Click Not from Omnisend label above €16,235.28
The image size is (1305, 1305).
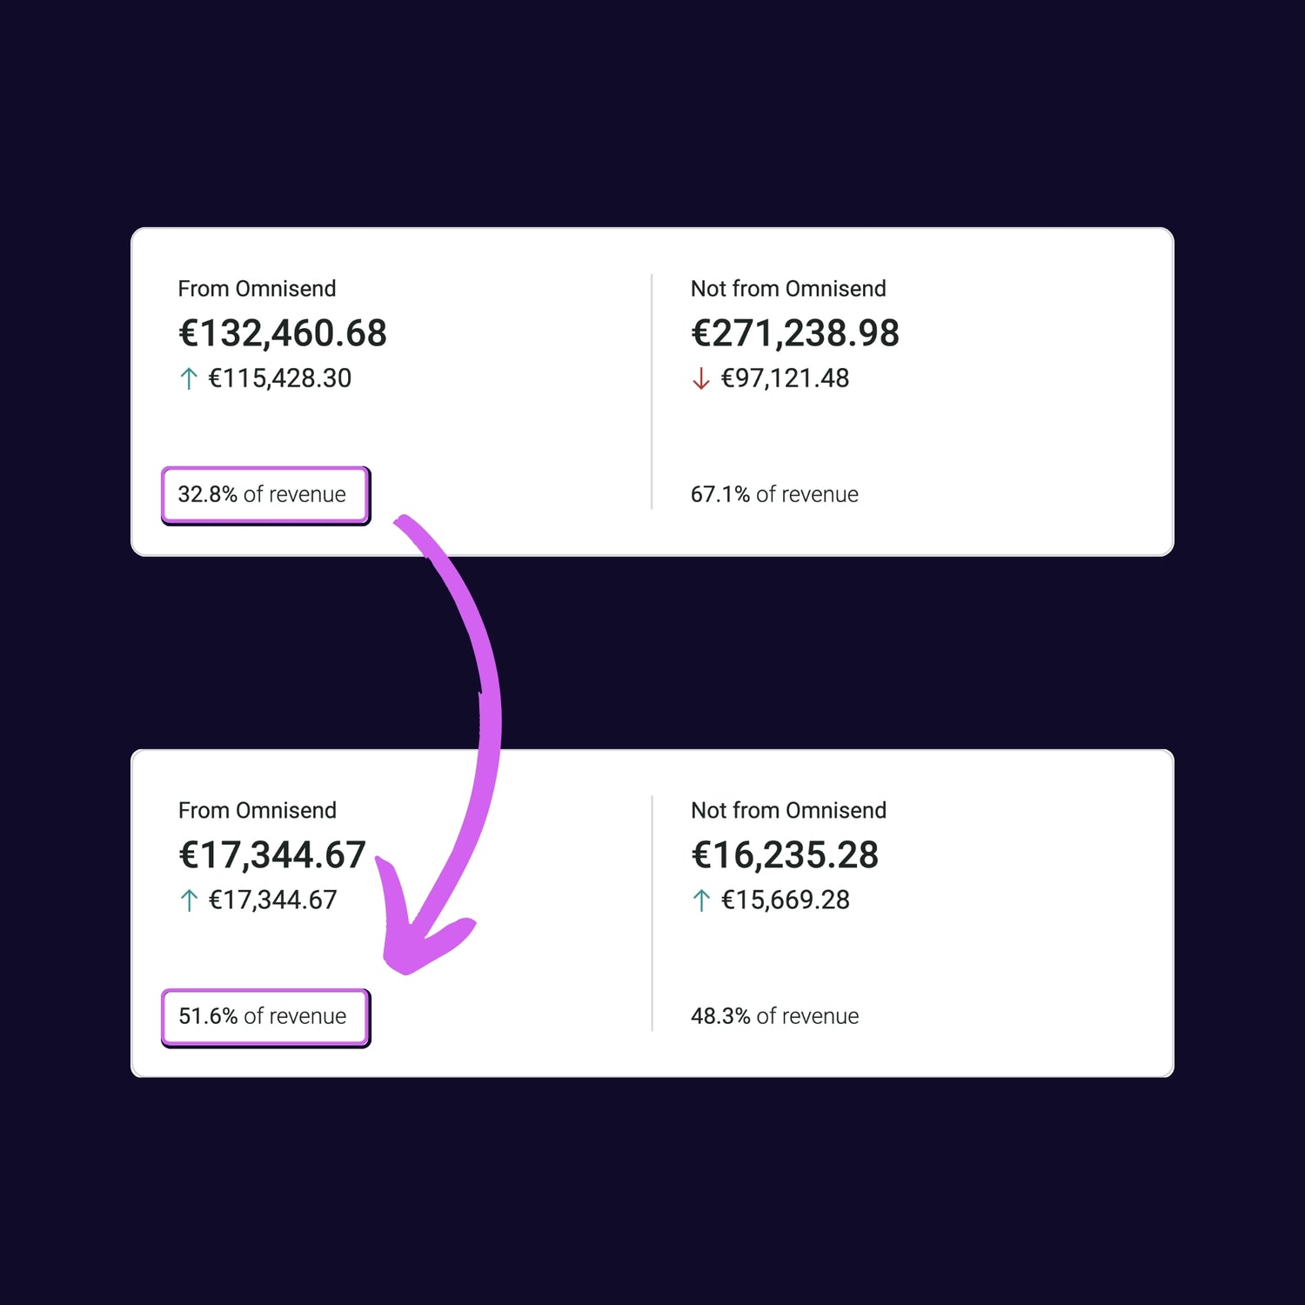click(788, 811)
